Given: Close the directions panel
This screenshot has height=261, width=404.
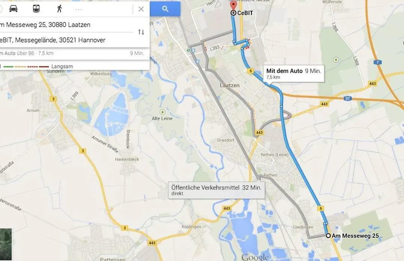Looking at the screenshot, I should click(x=141, y=9).
